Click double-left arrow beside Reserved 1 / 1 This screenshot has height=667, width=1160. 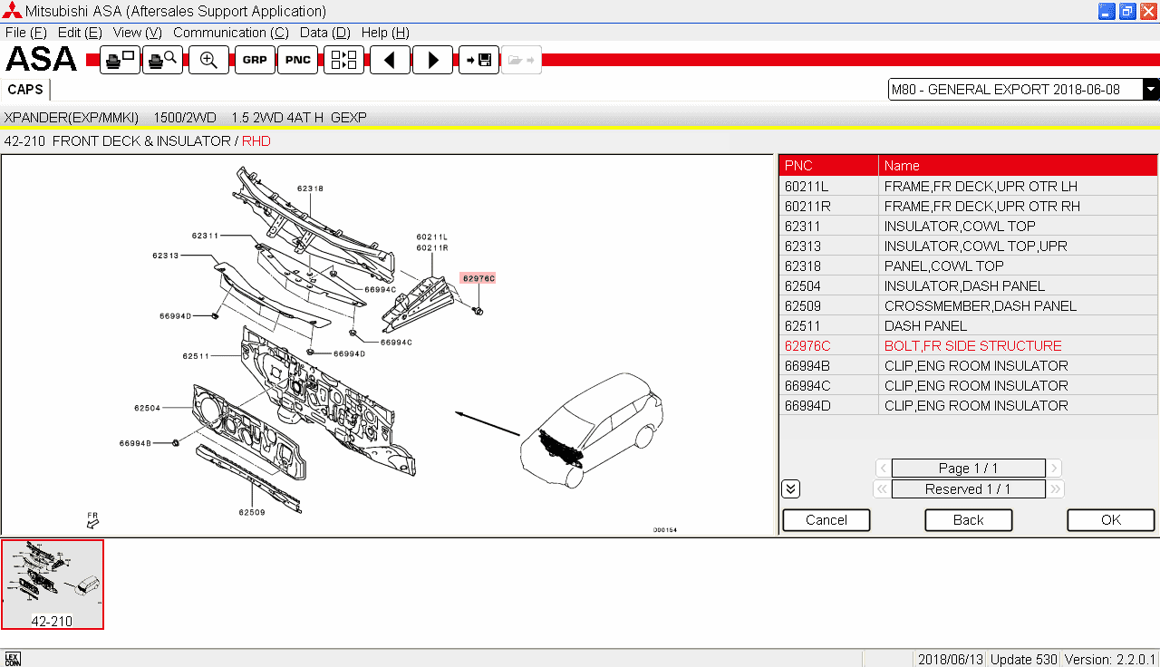pos(881,489)
